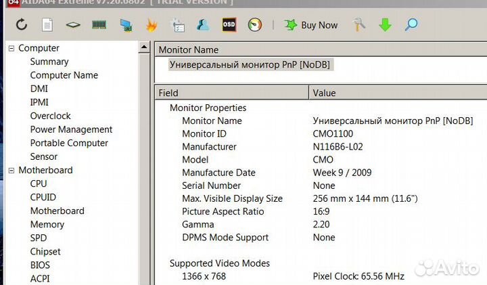Viewport: 487px width, 285px height.
Task: Click the CMO1100 value
Action: [333, 134]
